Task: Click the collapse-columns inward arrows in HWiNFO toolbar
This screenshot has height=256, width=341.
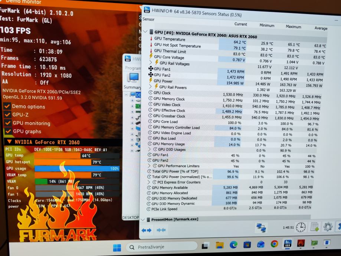Action: pyautogui.click(x=161, y=230)
